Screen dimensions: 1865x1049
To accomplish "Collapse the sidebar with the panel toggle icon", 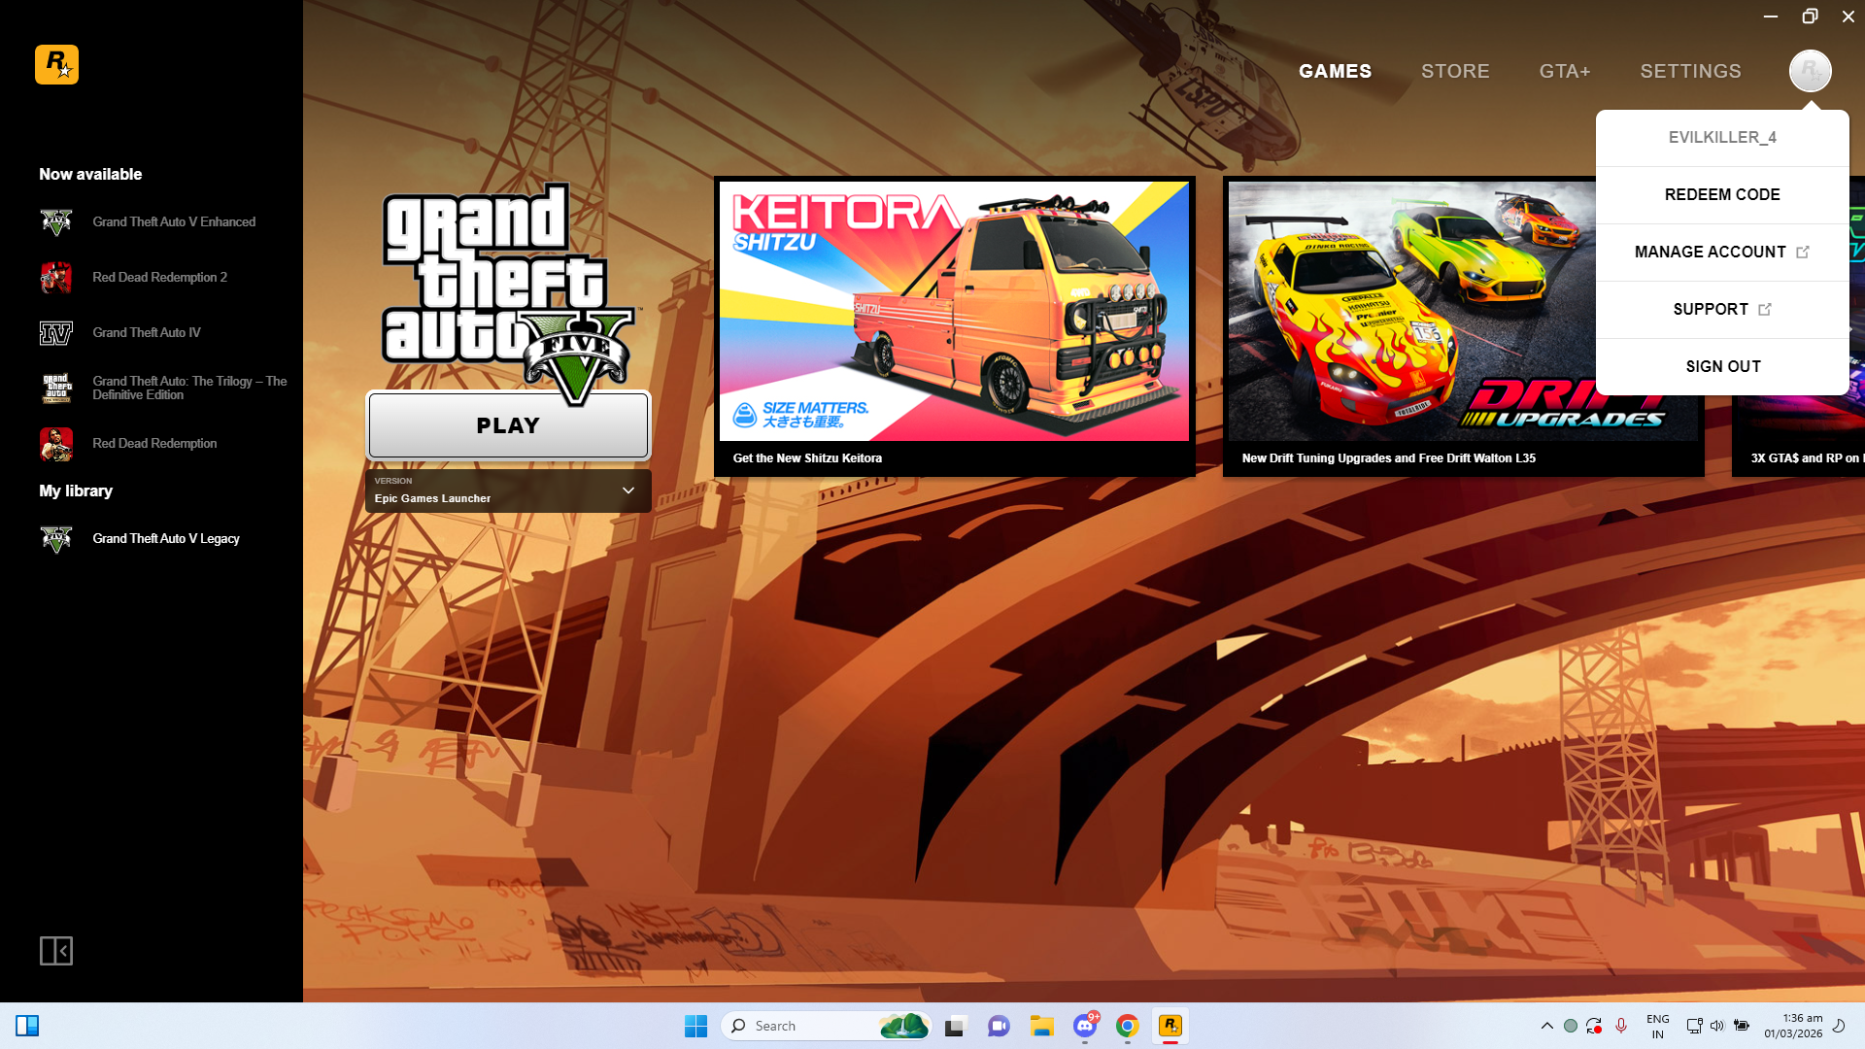I will click(x=56, y=951).
